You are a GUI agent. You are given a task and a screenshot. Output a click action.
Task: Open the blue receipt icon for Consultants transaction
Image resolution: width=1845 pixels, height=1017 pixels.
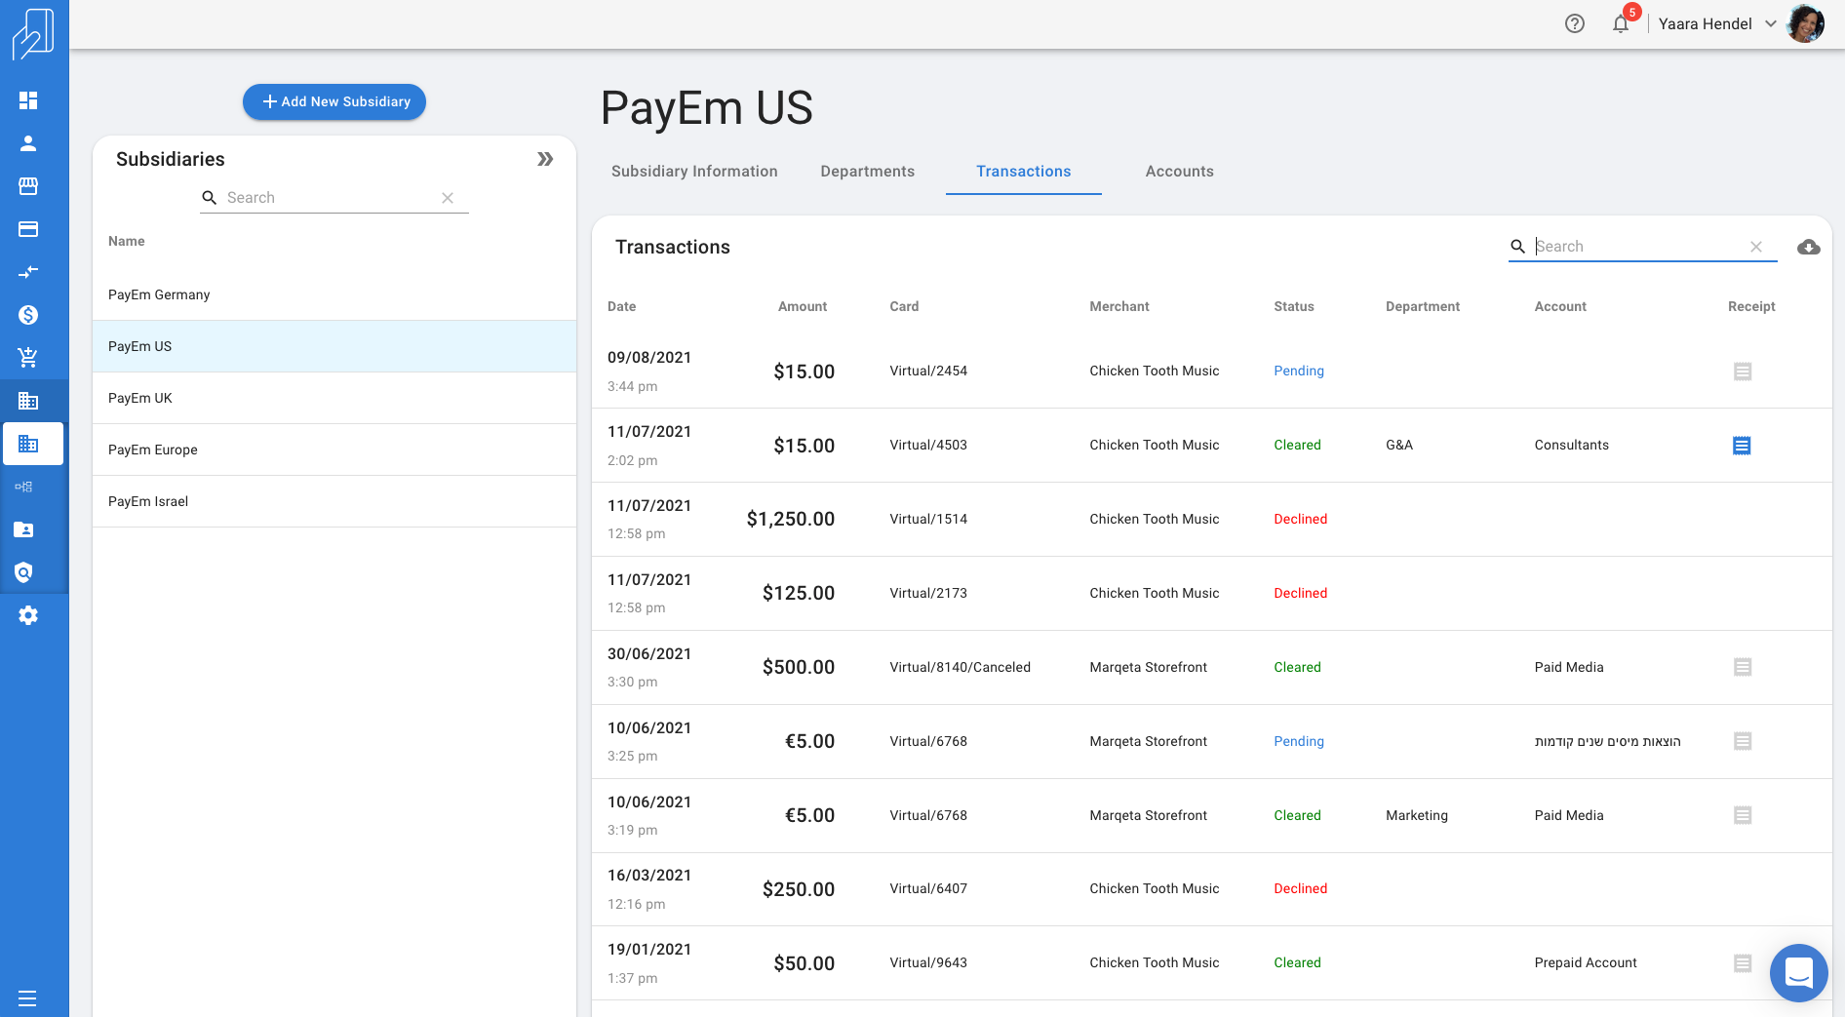point(1741,446)
